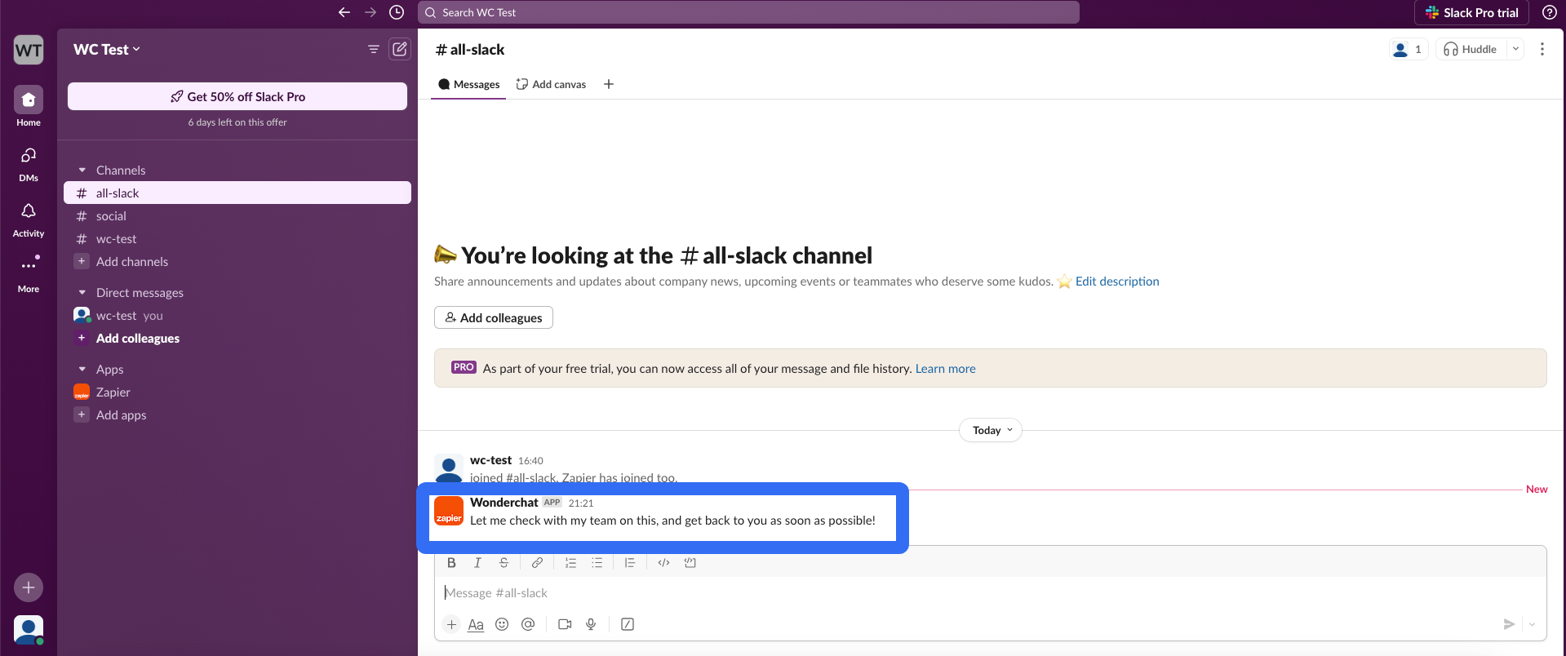Viewport: 1566px width, 656px height.
Task: Open Activity from the sidebar
Action: click(x=29, y=219)
